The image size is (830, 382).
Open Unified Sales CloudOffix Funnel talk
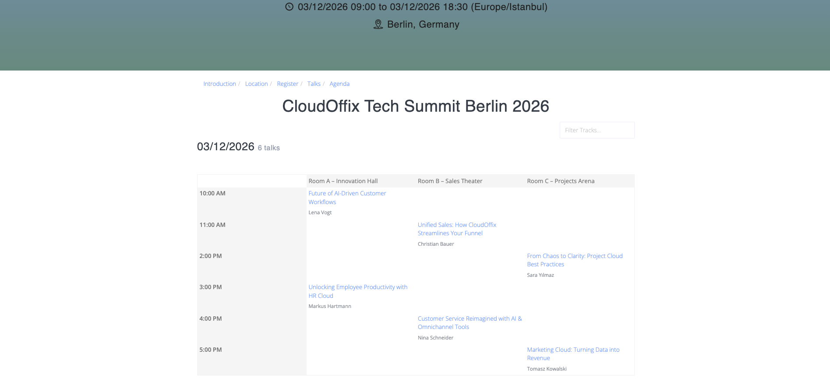pos(457,229)
